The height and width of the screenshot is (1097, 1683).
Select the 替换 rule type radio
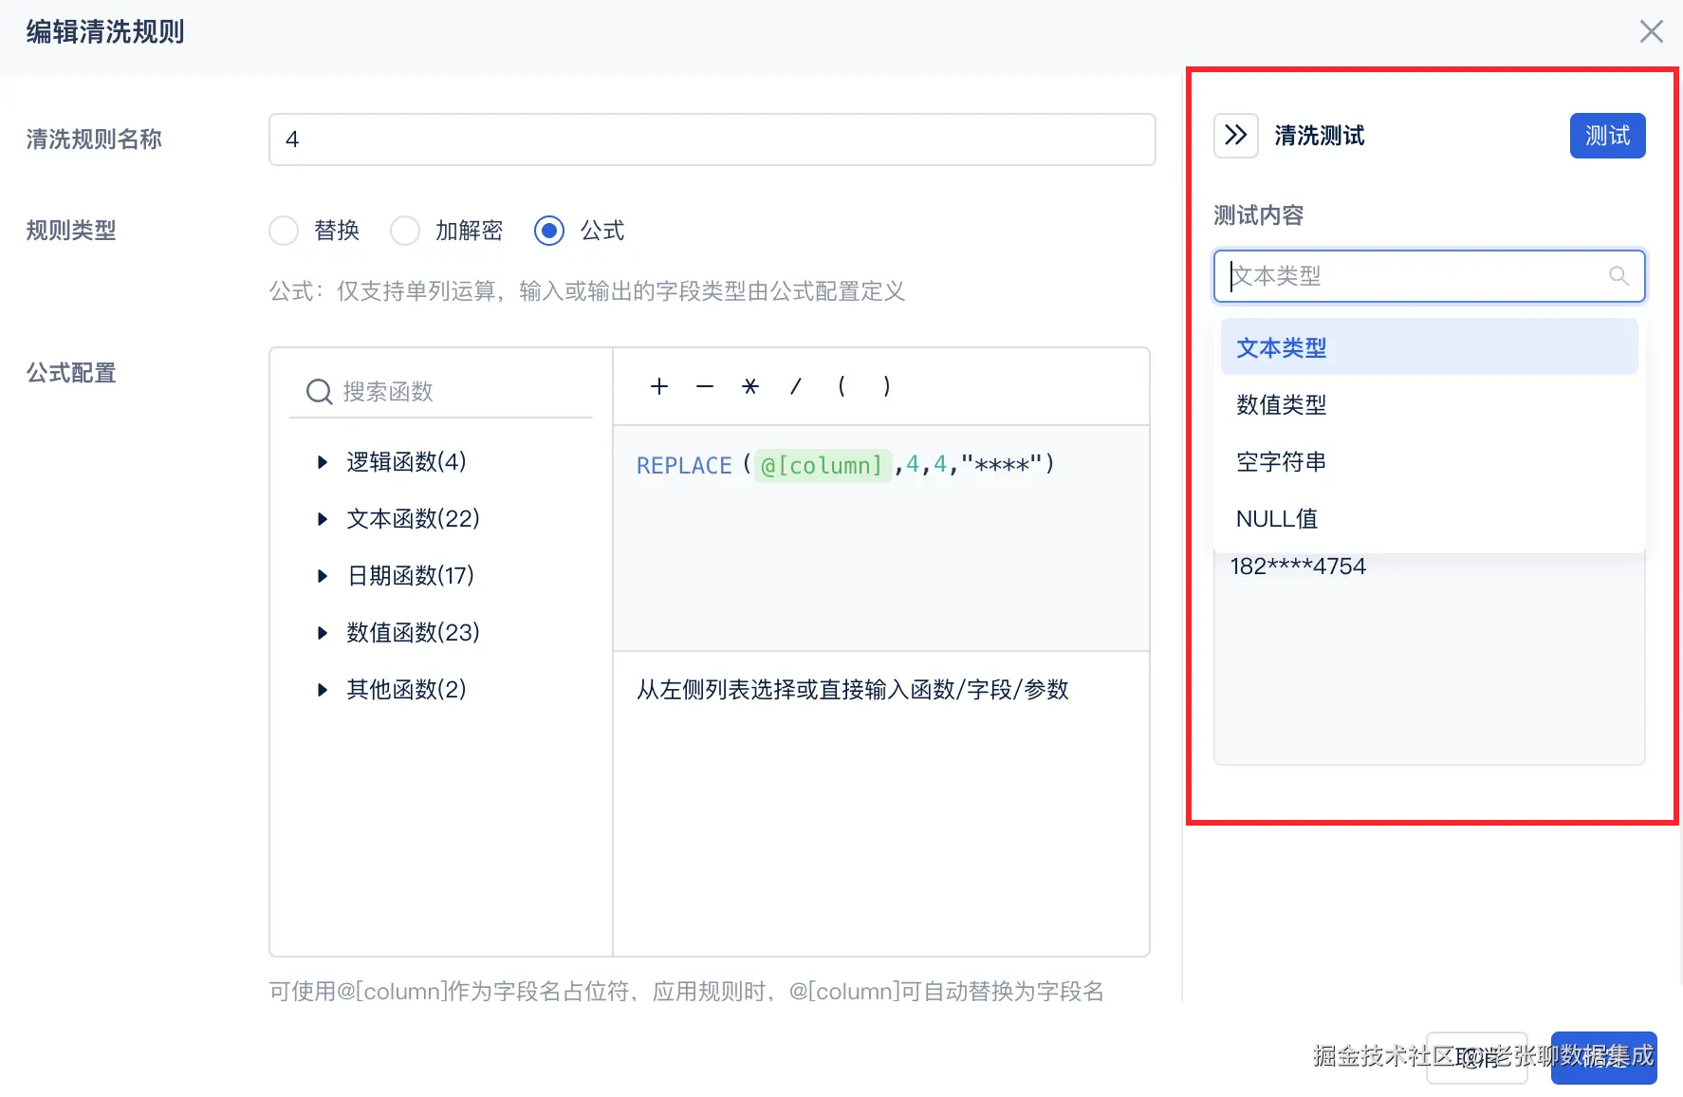(284, 231)
